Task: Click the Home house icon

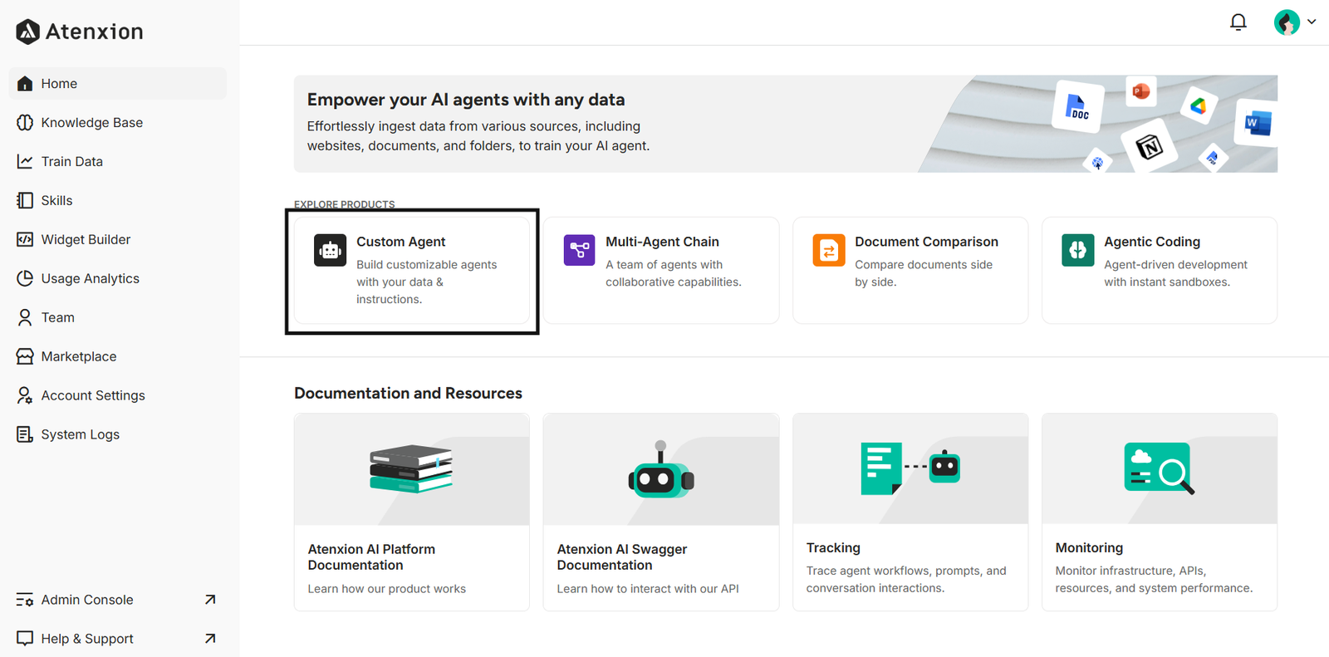Action: 25,83
